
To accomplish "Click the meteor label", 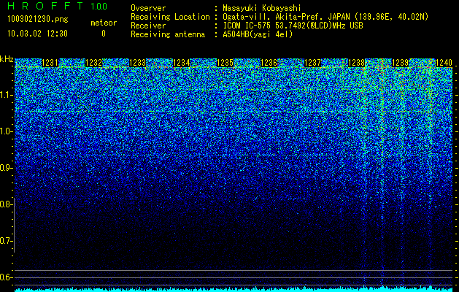I will [x=104, y=23].
